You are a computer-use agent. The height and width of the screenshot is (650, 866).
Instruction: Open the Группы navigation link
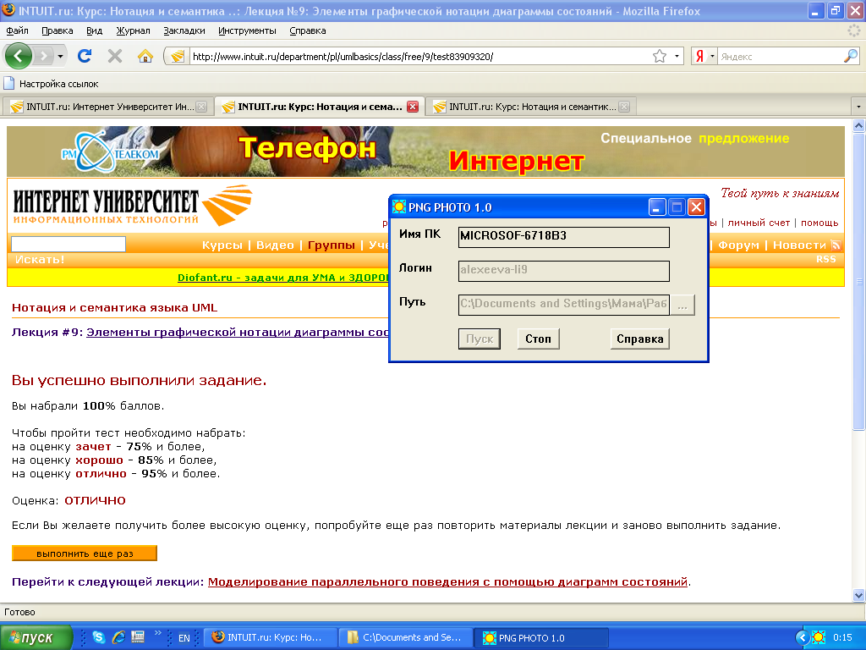point(332,245)
